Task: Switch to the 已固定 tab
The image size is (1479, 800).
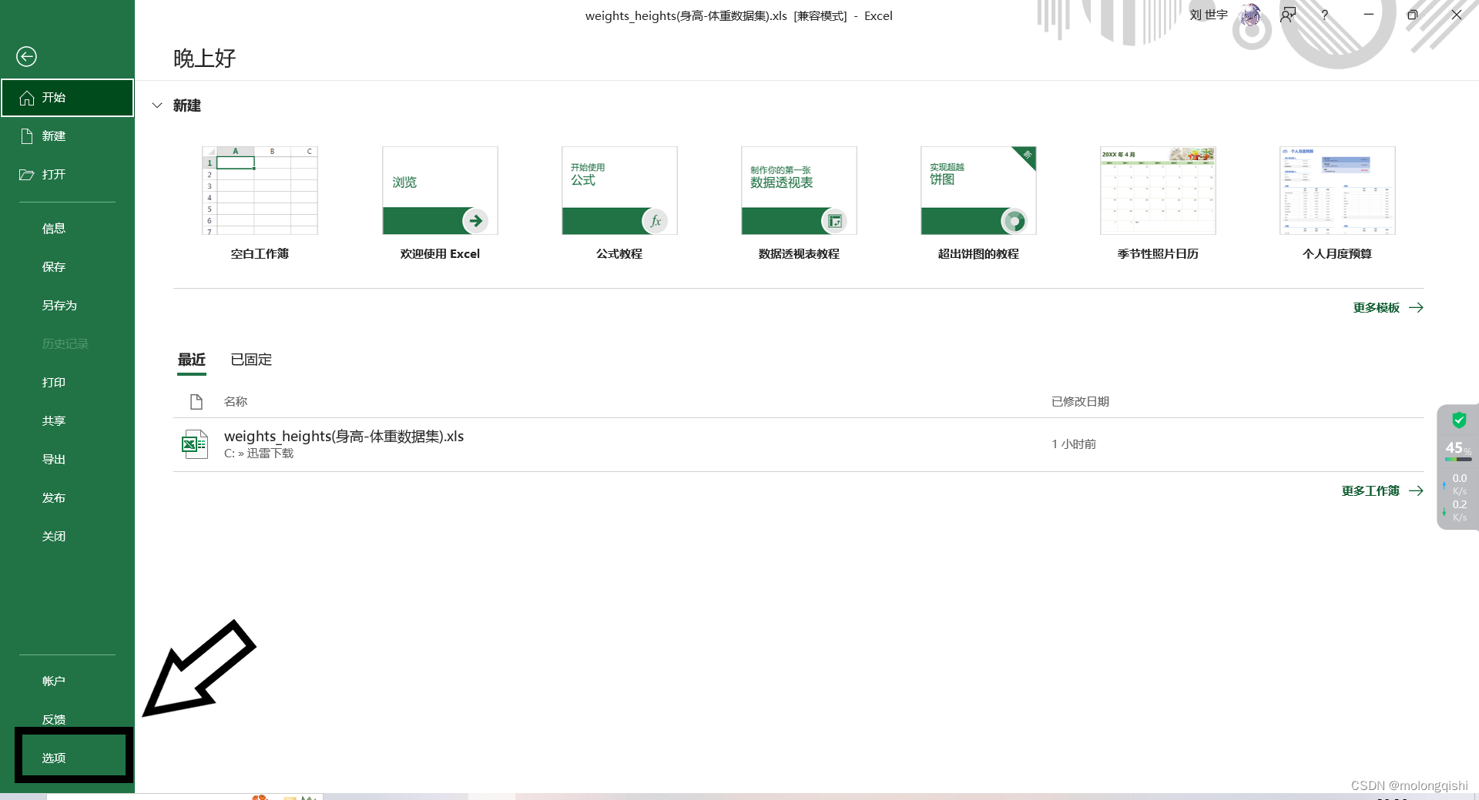Action: point(251,360)
